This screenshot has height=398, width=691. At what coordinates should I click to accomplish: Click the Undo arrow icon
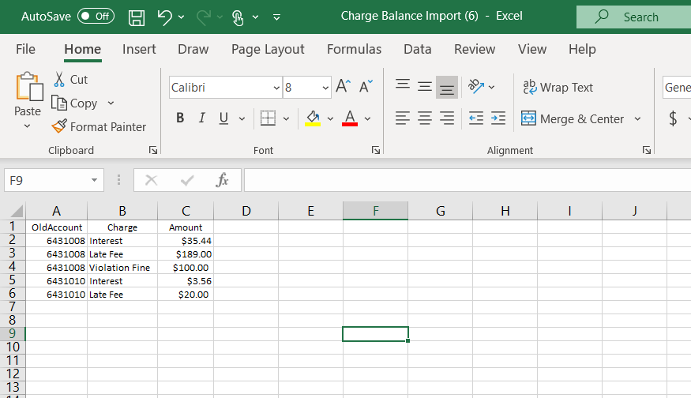(164, 17)
